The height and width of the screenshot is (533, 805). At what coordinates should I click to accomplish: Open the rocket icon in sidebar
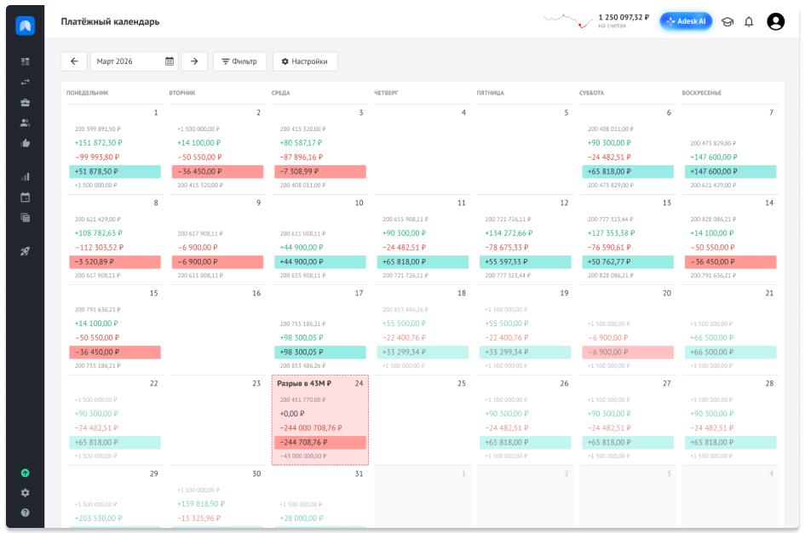coord(26,251)
